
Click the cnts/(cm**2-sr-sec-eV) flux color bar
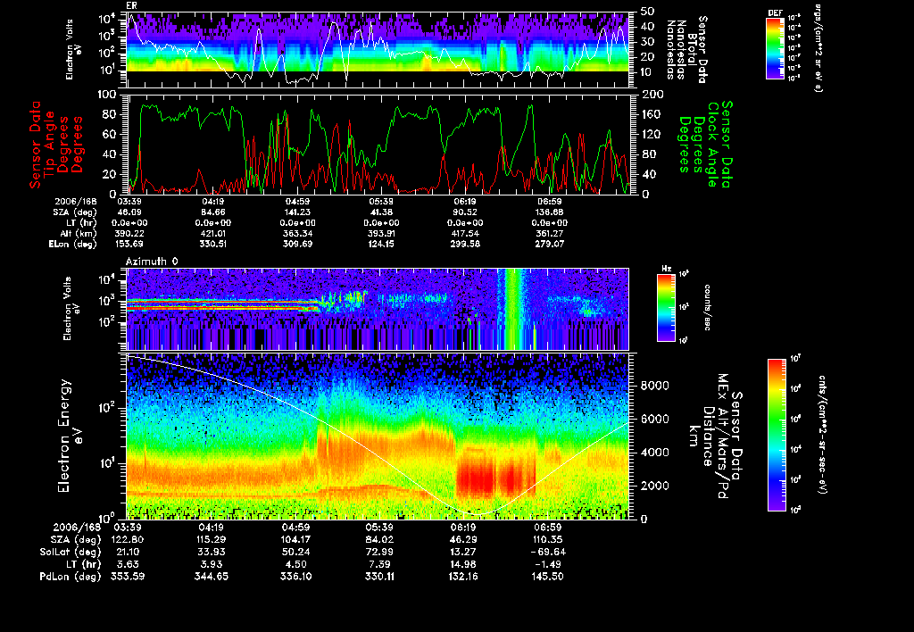[777, 435]
